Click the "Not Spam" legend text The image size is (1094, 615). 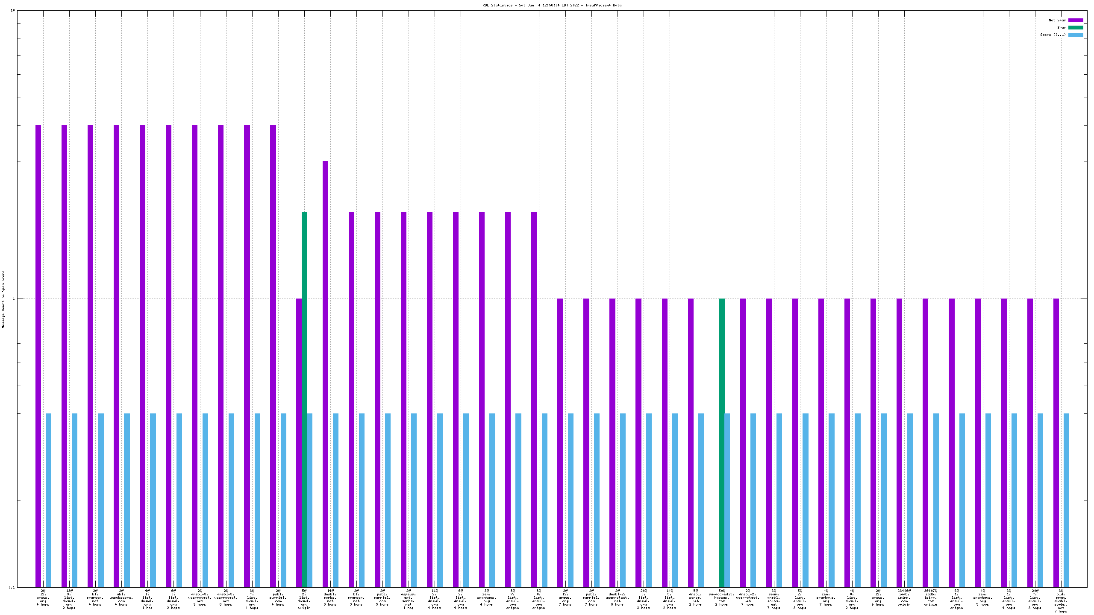[x=1057, y=20]
